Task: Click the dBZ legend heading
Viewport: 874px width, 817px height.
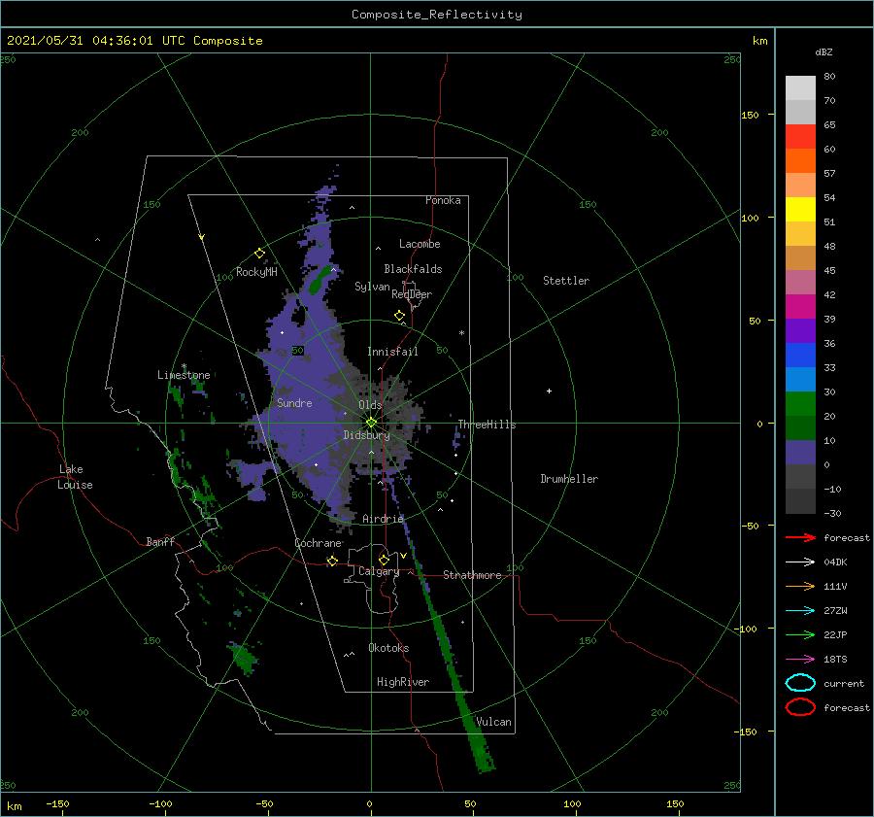Action: point(824,51)
